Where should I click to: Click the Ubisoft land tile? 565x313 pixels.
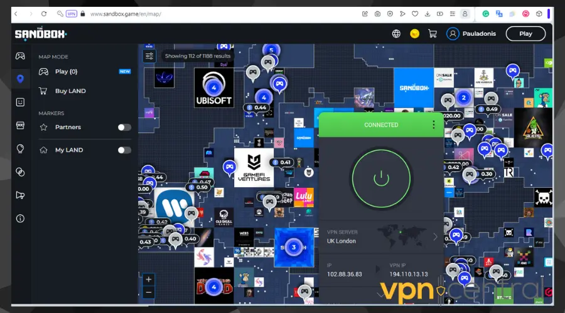(213, 88)
